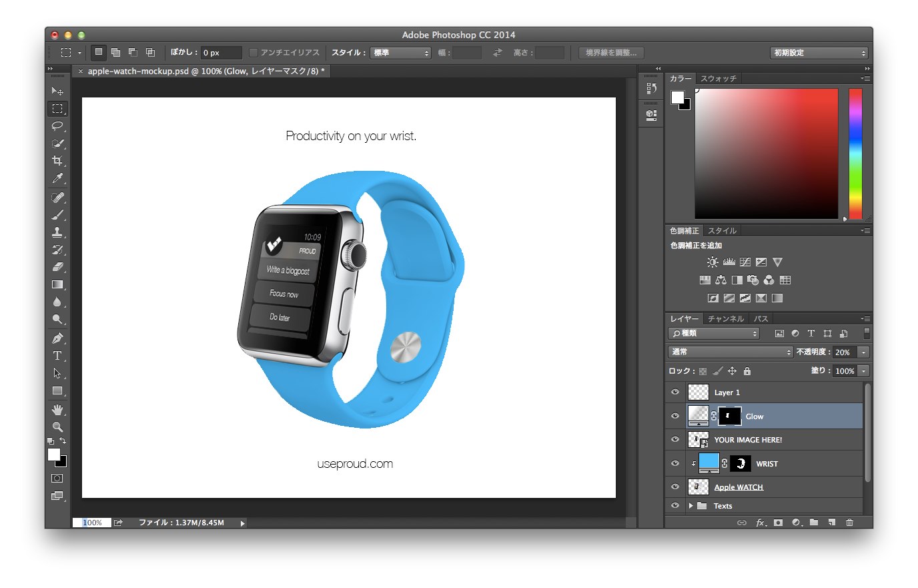The image size is (918, 588).
Task: Add a Brightness/Contrast adjustment
Action: [x=713, y=262]
